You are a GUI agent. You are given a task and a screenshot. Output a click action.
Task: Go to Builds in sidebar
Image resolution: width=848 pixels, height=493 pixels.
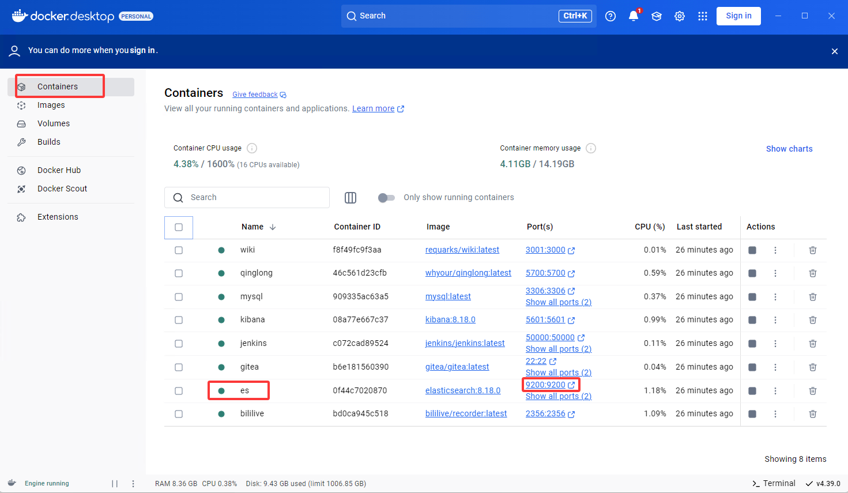click(71, 142)
